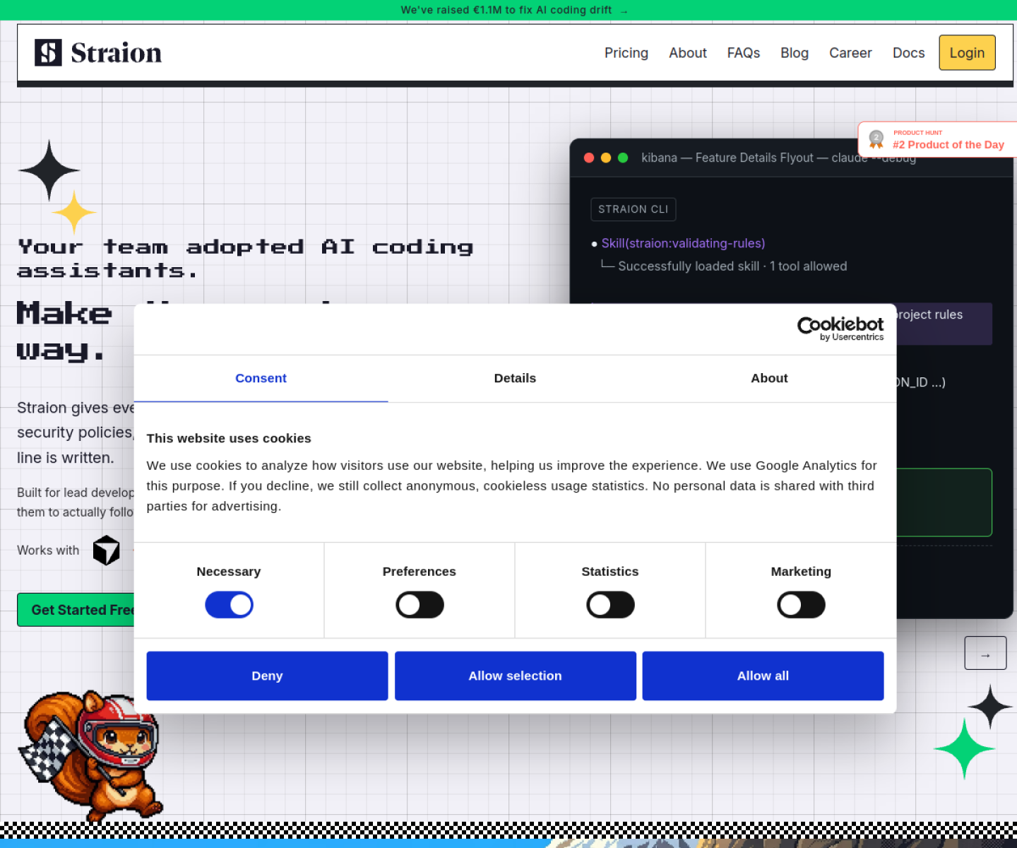Click the Product Hunt medal icon

point(876,139)
